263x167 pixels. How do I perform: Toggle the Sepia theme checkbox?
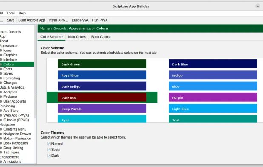tap(49, 150)
